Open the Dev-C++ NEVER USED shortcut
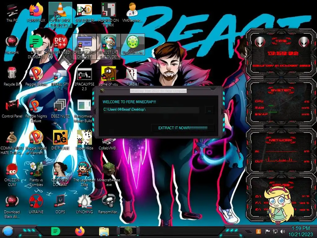Viewport: 317px width, 238px height. click(x=60, y=45)
